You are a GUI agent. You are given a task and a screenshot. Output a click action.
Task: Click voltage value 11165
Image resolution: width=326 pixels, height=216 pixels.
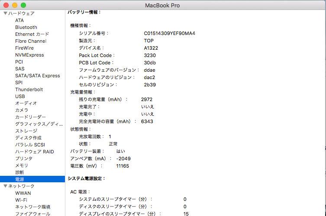pos(123,166)
